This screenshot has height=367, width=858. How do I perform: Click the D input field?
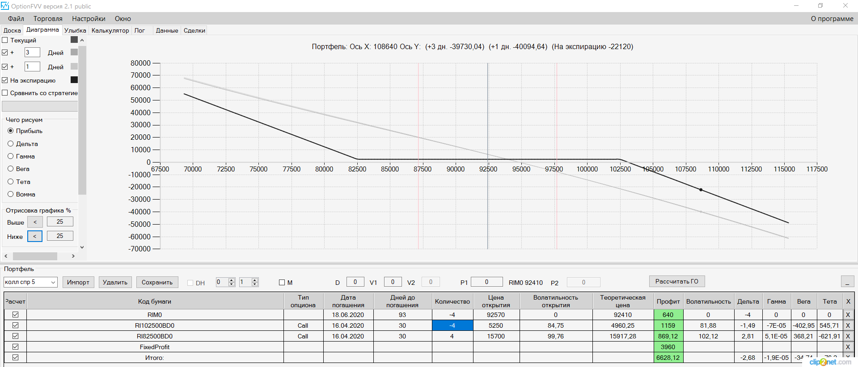coord(355,282)
